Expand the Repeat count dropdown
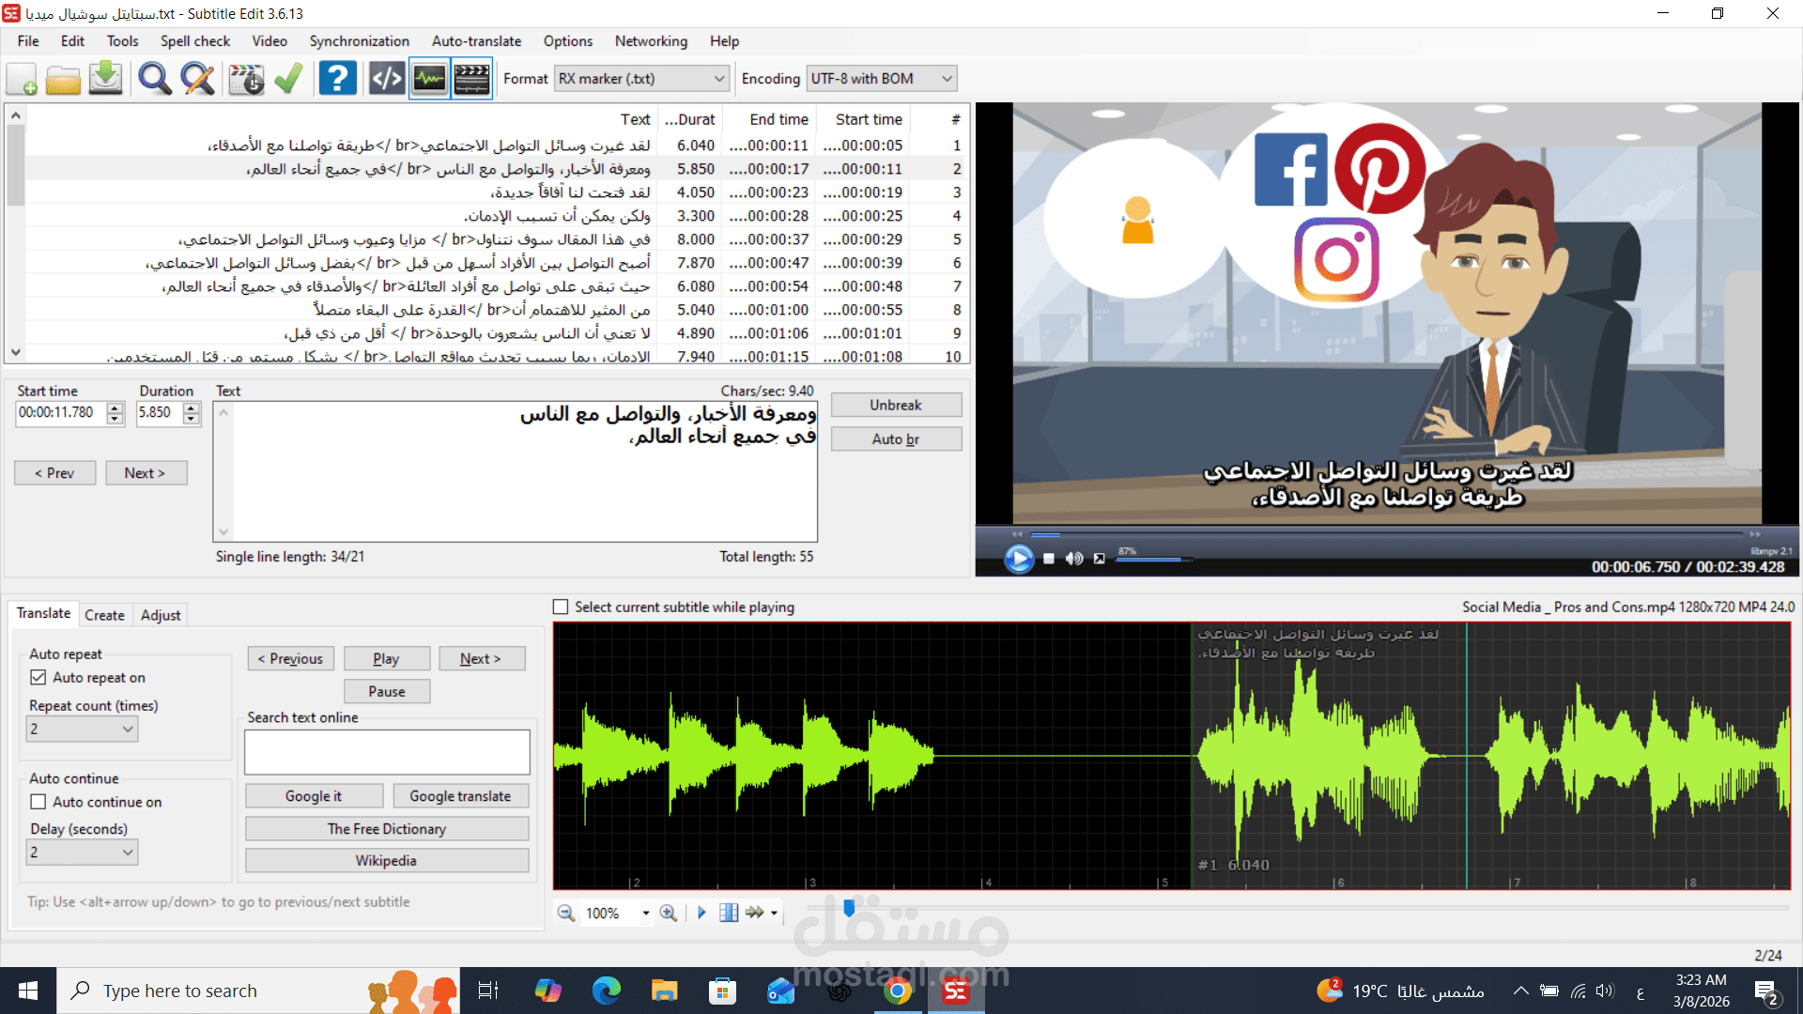 click(x=128, y=729)
